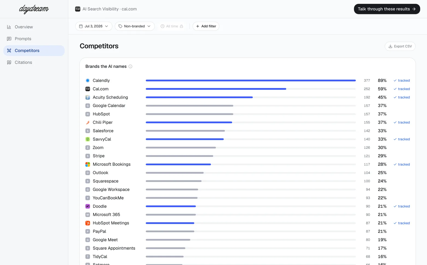This screenshot has width=427, height=265.
Task: Click the AI Search Visibility · cal.com title
Action: (109, 9)
